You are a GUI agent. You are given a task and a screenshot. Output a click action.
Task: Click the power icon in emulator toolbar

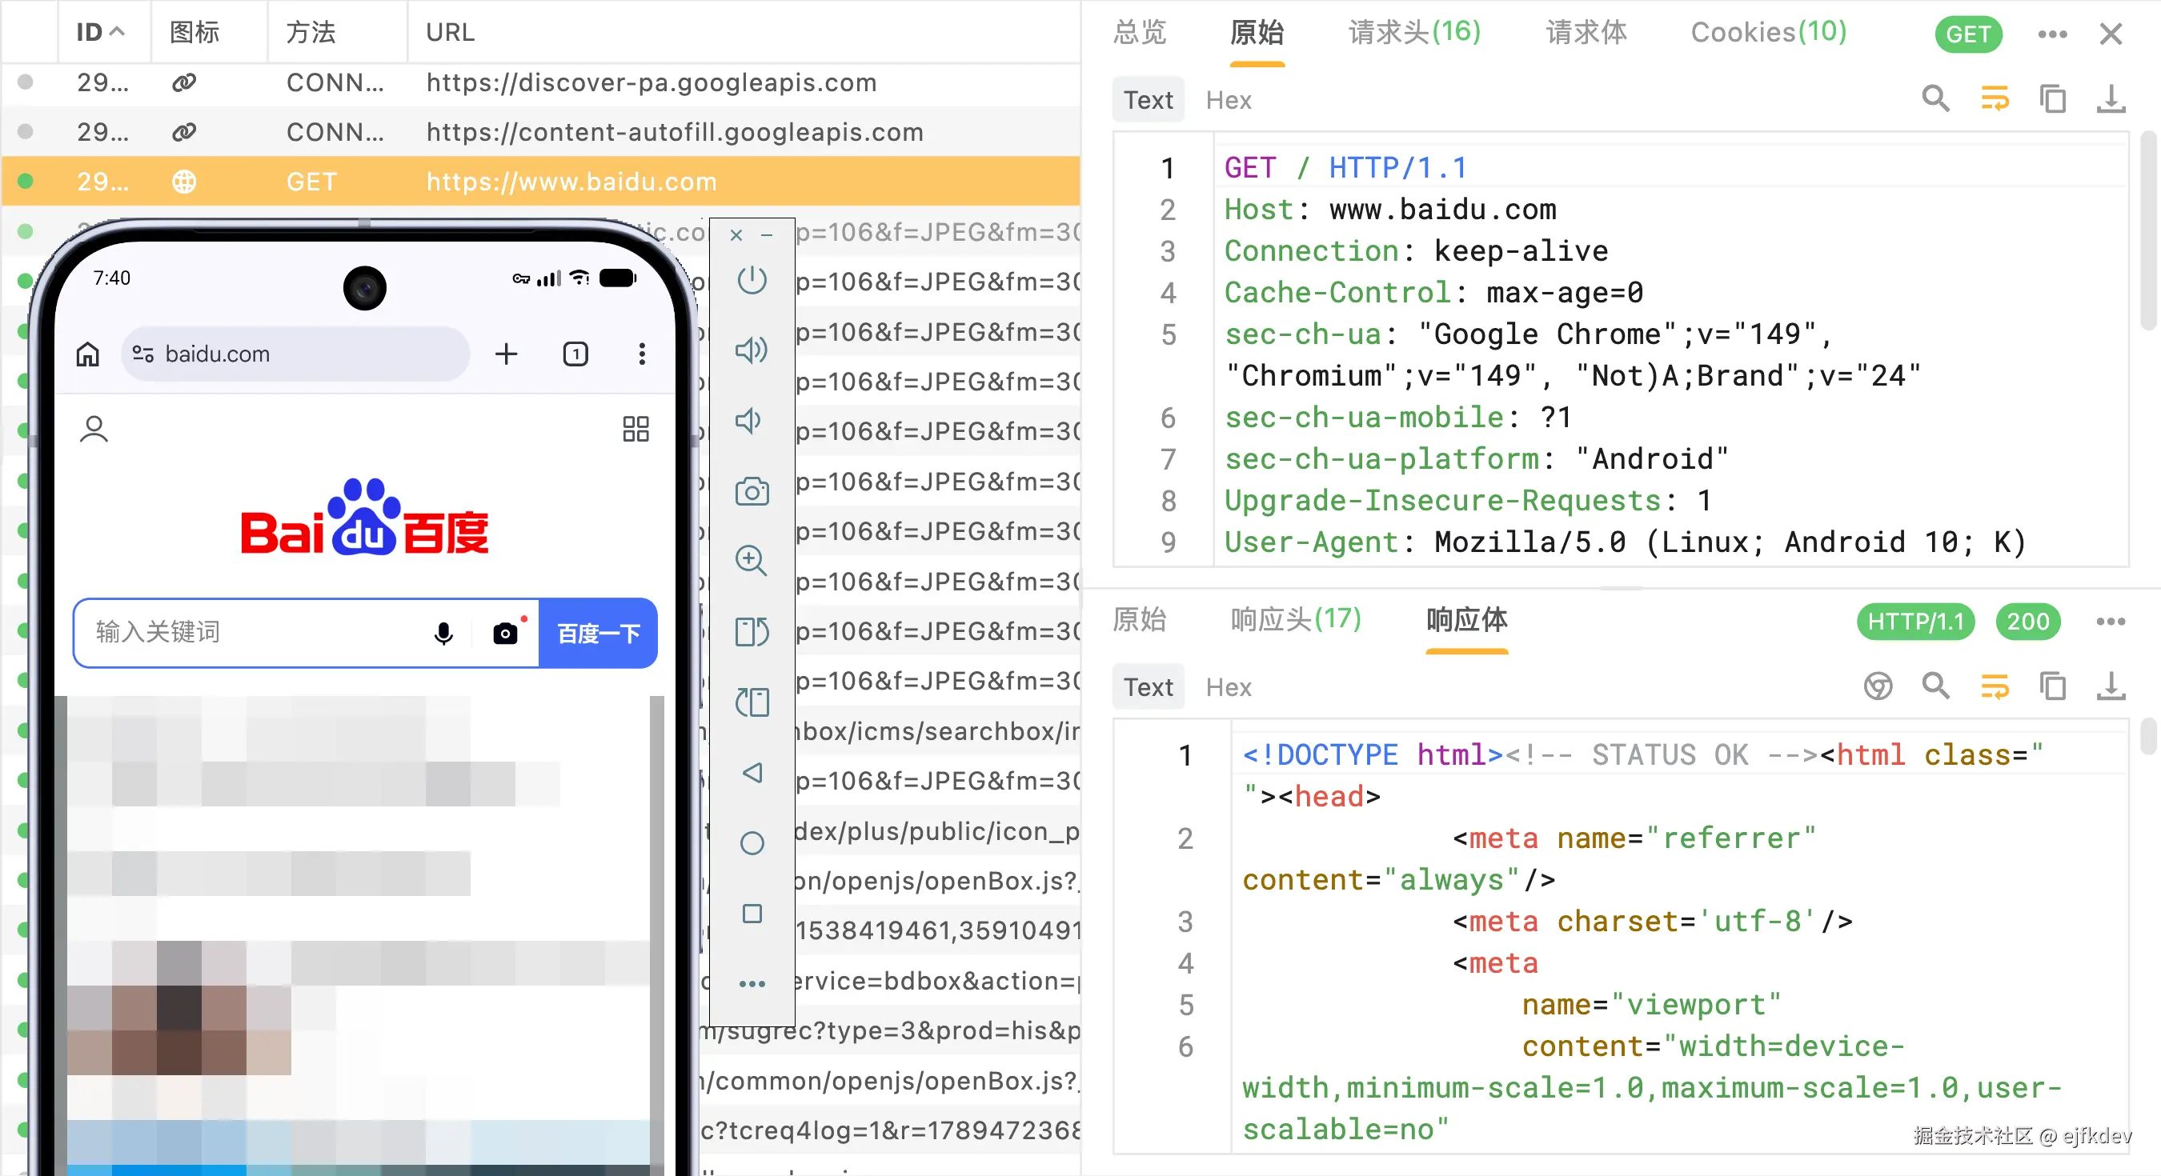[752, 280]
